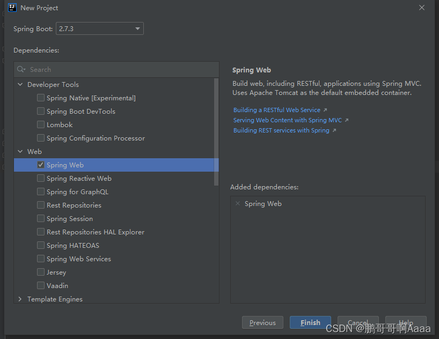
Task: Open external link icon for REST services with Spring
Action: point(334,130)
